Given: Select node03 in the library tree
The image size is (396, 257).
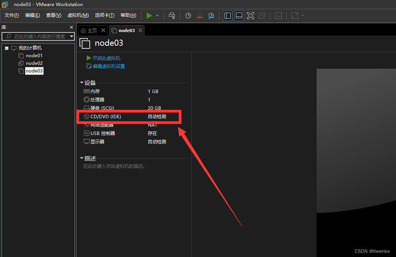Looking at the screenshot, I should [x=34, y=71].
